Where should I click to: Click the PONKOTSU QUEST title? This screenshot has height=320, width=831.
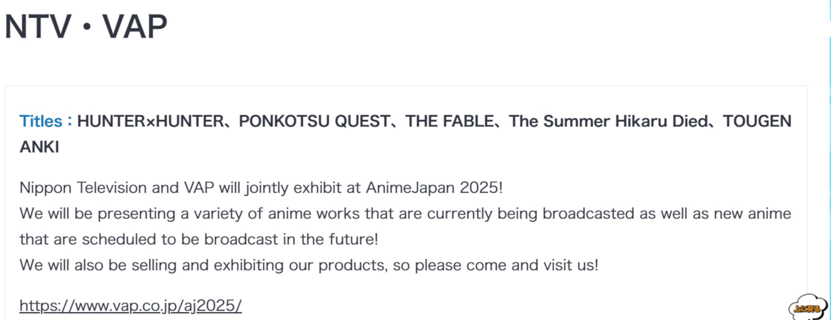coord(314,121)
